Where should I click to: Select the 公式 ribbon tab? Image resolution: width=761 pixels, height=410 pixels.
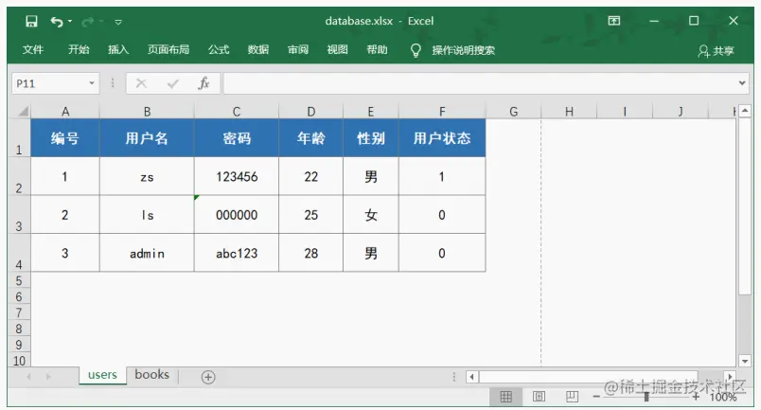219,49
